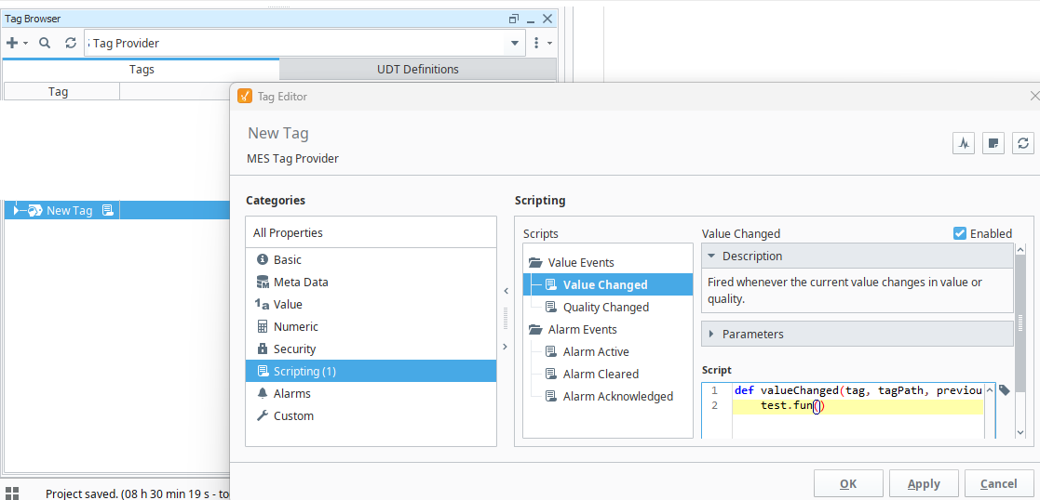Image resolution: width=1040 pixels, height=500 pixels.
Task: Expand the categories pane with right arrow
Action: click(x=506, y=347)
